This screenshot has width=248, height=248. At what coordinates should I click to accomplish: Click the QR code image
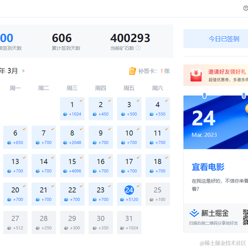point(245,217)
